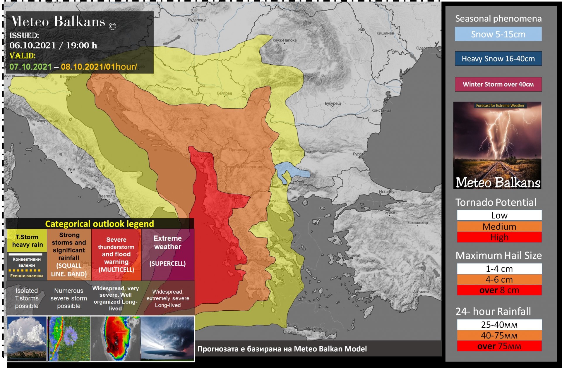
Task: Pick the Winter Storm over 40см crimson swatch
Action: point(498,84)
